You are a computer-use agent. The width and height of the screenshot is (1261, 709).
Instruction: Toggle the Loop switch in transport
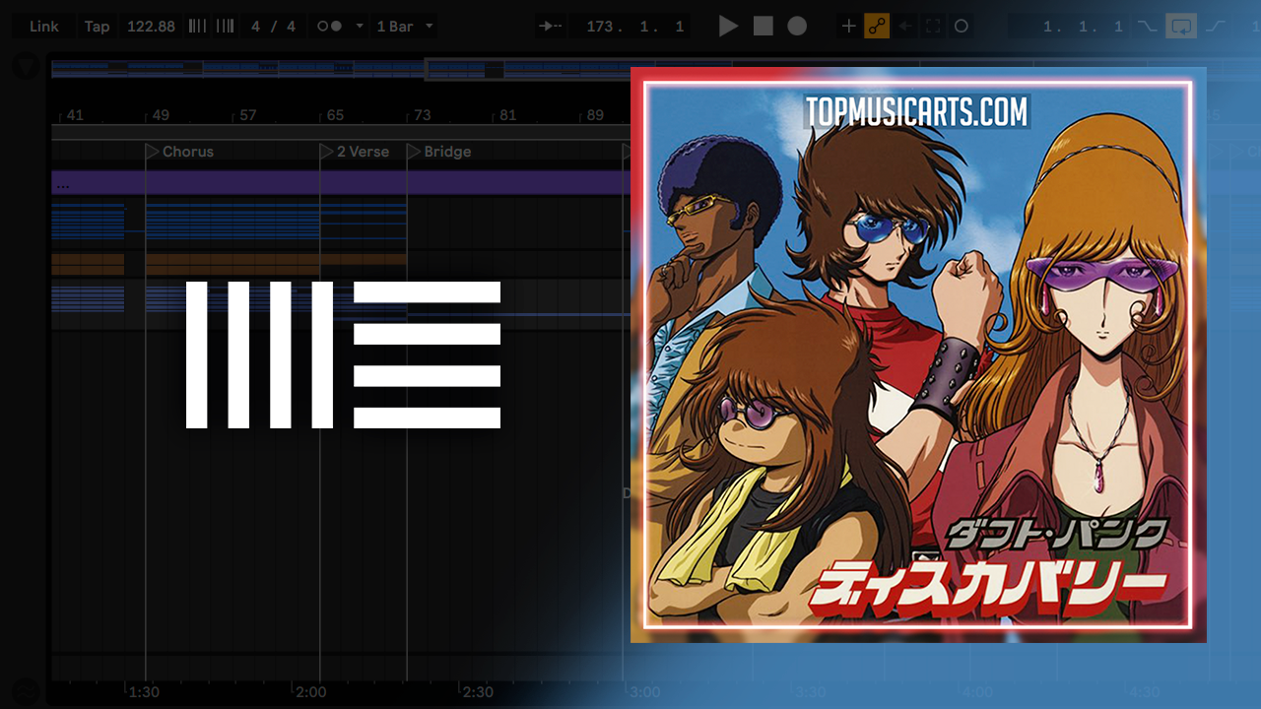click(x=1180, y=27)
